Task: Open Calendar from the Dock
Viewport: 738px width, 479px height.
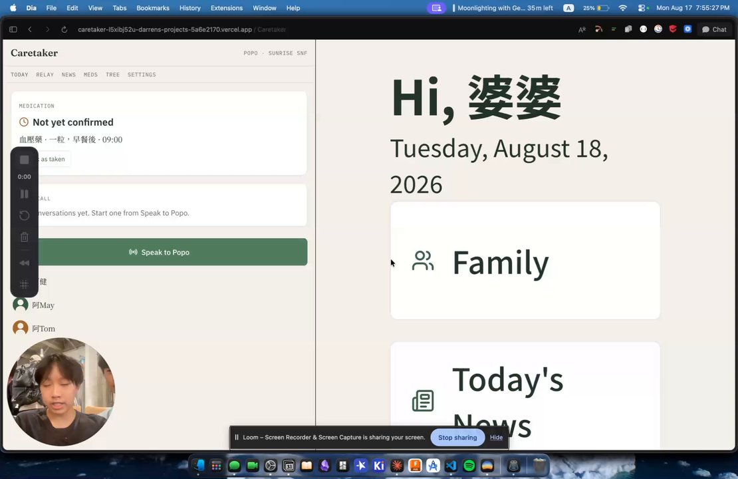Action: [289, 465]
